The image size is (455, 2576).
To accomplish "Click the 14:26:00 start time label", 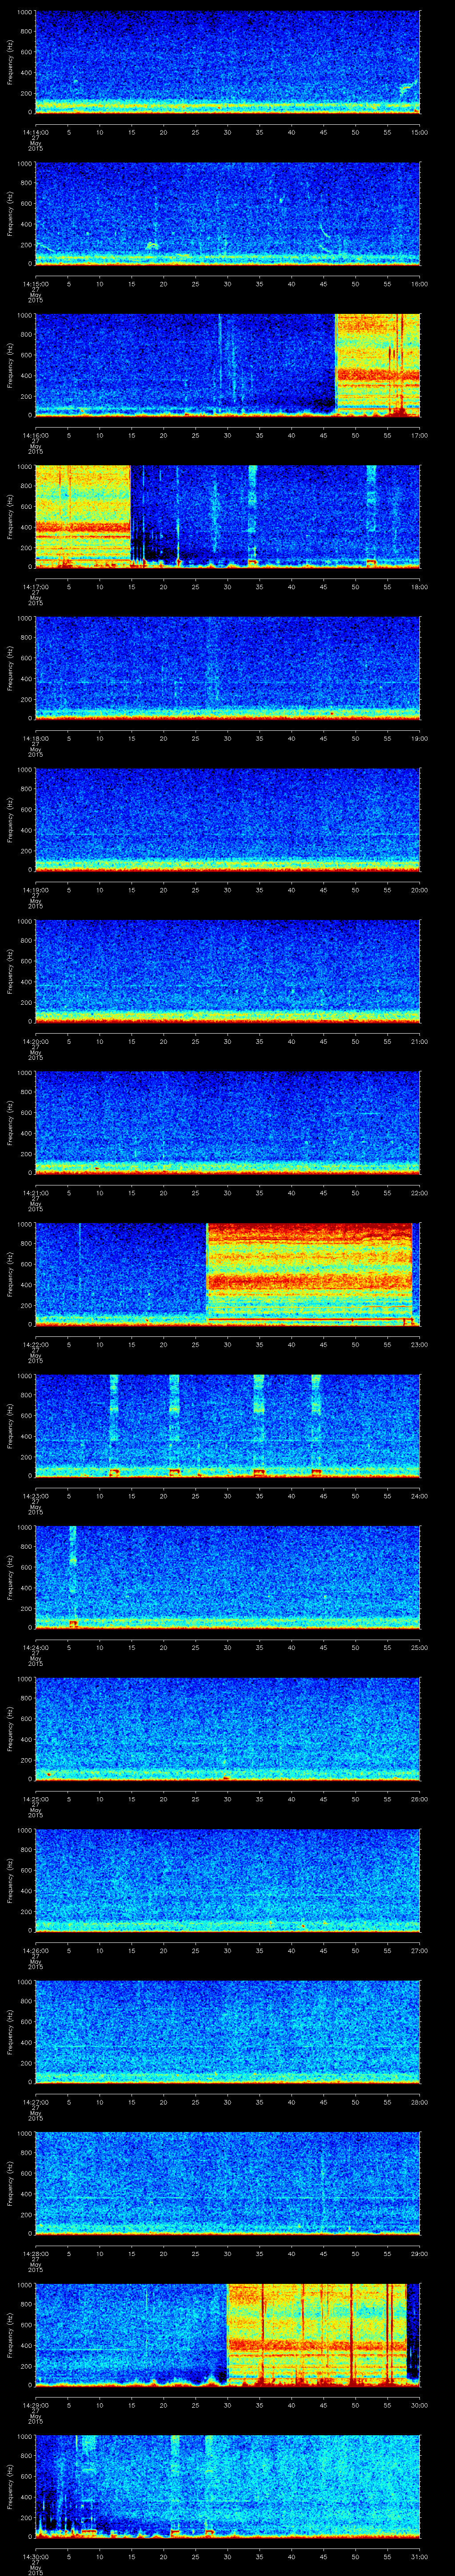I will coord(35,1950).
